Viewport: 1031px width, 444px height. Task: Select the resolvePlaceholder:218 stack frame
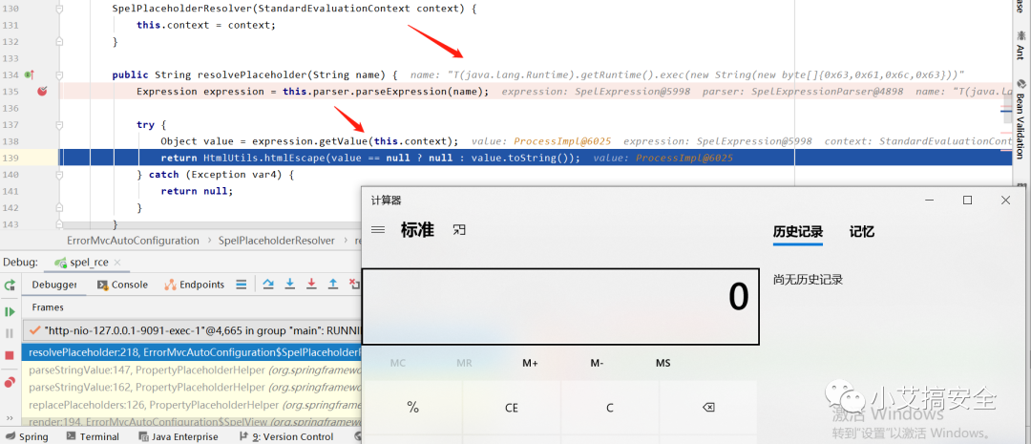click(191, 352)
